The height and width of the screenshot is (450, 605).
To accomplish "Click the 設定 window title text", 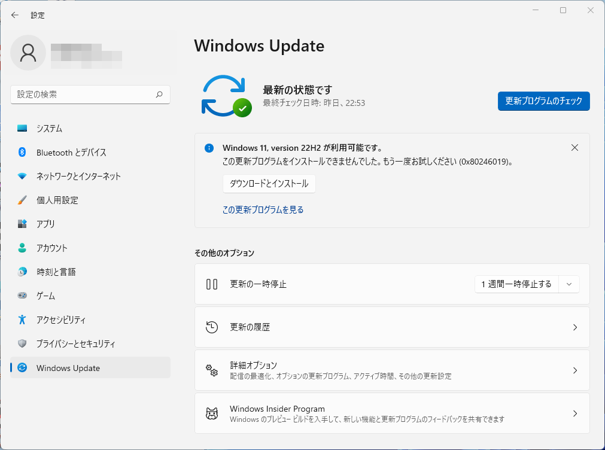I will click(x=38, y=16).
